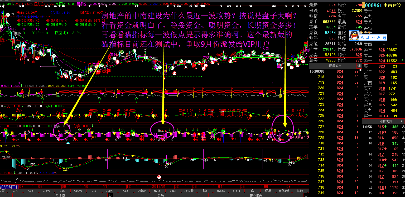Screen dimensions: 405x197
Task: Select the GTB indicator tab
Action: pos(31,191)
